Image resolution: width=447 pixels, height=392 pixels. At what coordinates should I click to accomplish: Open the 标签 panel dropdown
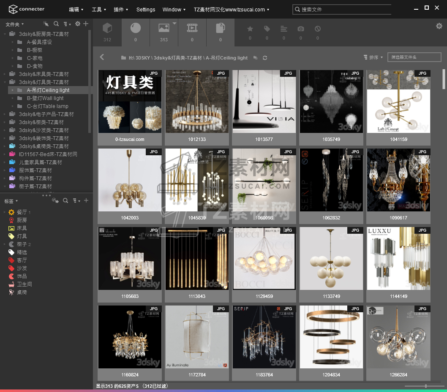(x=11, y=201)
